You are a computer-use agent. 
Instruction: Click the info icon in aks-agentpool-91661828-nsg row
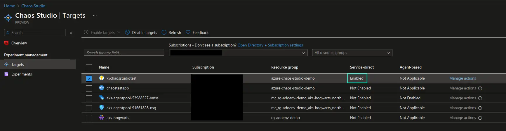[x=480, y=108]
